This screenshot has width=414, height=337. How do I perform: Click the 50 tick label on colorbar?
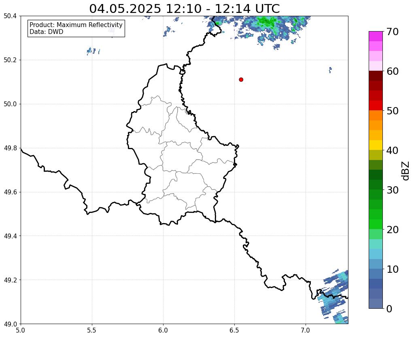coord(393,111)
